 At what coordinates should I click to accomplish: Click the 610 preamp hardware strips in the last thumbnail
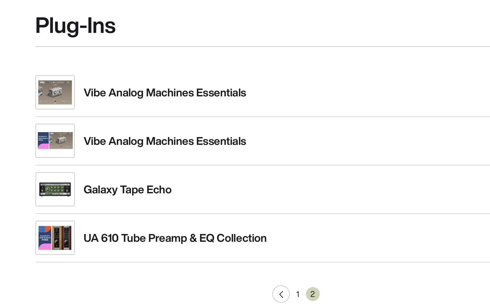(61, 238)
